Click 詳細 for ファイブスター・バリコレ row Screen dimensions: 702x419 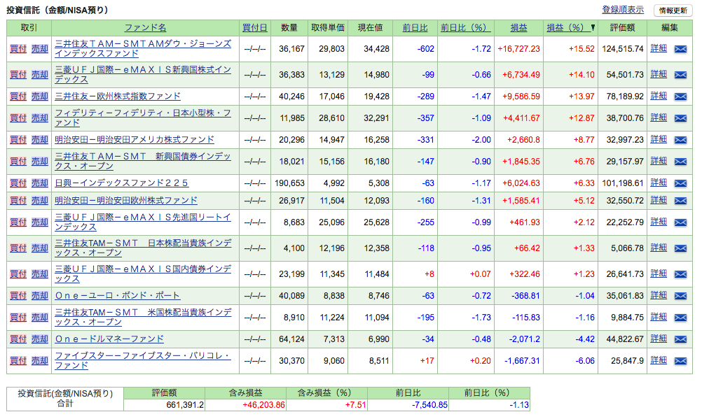coord(659,360)
